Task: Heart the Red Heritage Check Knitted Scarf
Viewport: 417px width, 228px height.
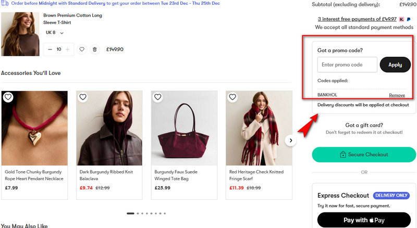Action: 232,97
